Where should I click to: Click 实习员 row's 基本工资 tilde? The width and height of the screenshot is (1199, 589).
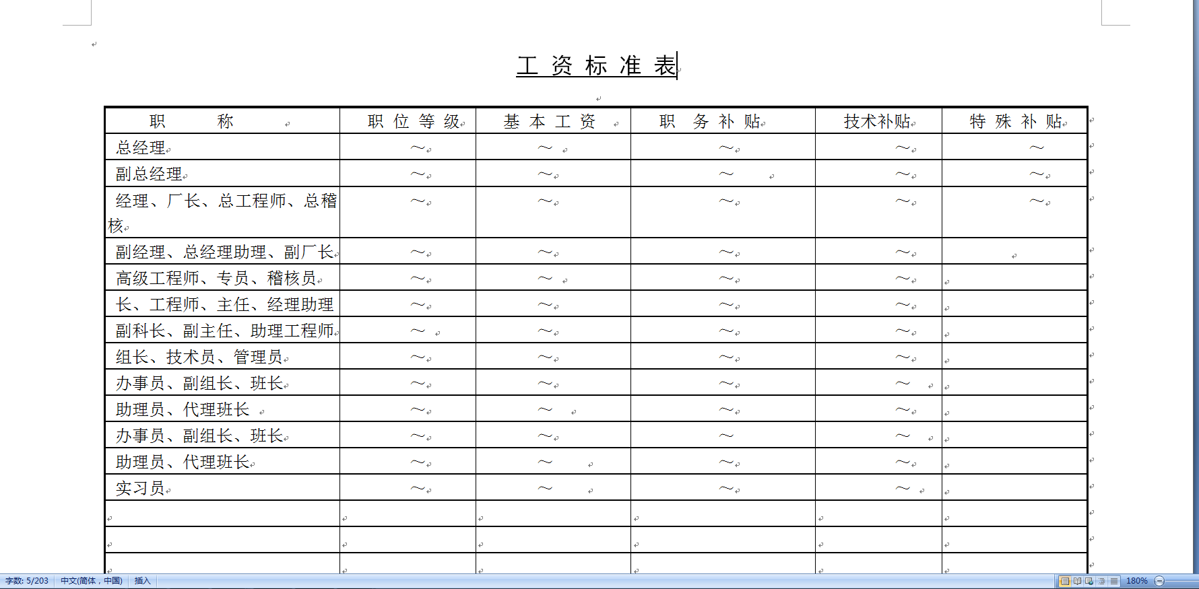[x=545, y=488]
